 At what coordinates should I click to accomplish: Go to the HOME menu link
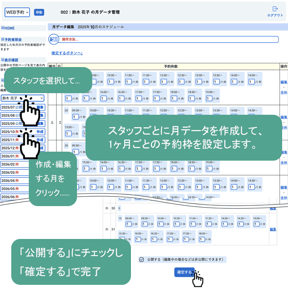click(x=9, y=28)
